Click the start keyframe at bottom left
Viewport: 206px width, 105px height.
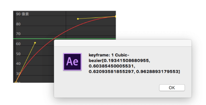(x=16, y=82)
